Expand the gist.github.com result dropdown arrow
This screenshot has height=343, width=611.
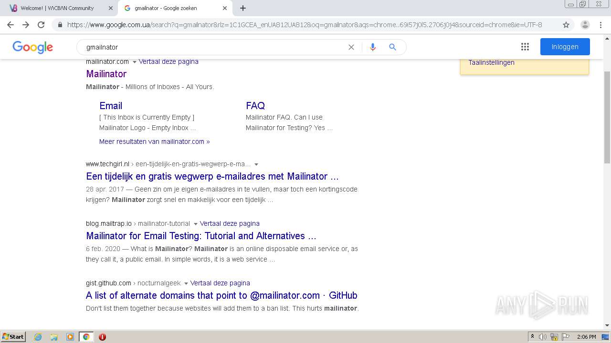[186, 283]
